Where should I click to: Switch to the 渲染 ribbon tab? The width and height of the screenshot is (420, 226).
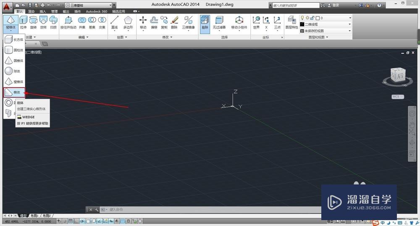click(x=31, y=11)
